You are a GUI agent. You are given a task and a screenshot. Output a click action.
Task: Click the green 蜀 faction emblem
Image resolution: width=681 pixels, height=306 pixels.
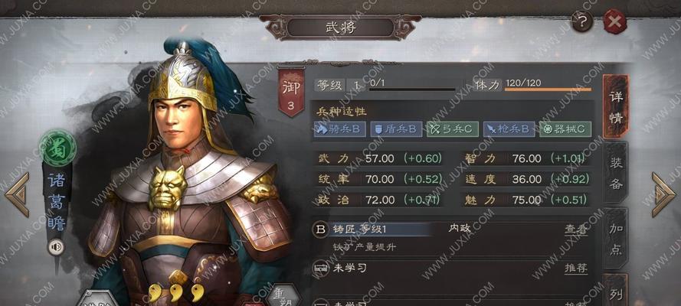pyautogui.click(x=57, y=148)
